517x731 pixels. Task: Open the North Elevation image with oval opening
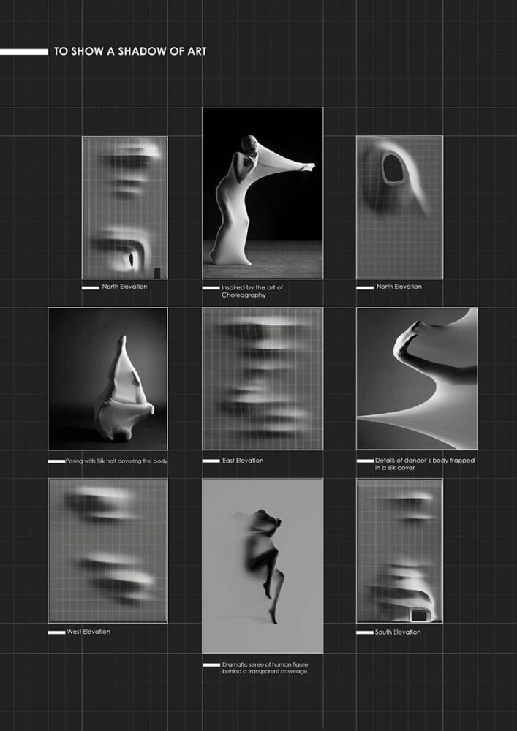[399, 207]
